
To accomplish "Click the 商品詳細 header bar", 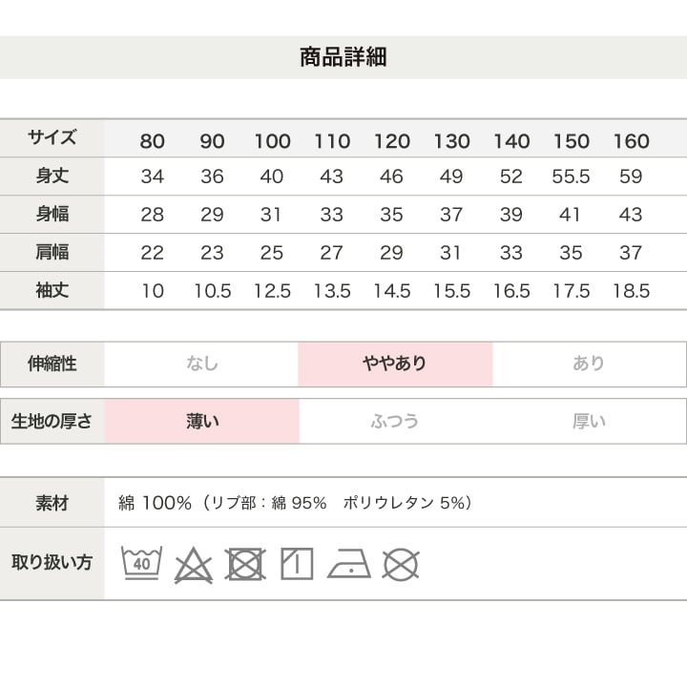I will (343, 57).
